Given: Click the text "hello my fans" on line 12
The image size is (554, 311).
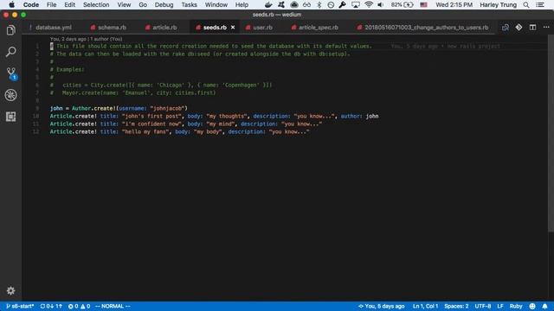Looking at the screenshot, I should pos(145,131).
